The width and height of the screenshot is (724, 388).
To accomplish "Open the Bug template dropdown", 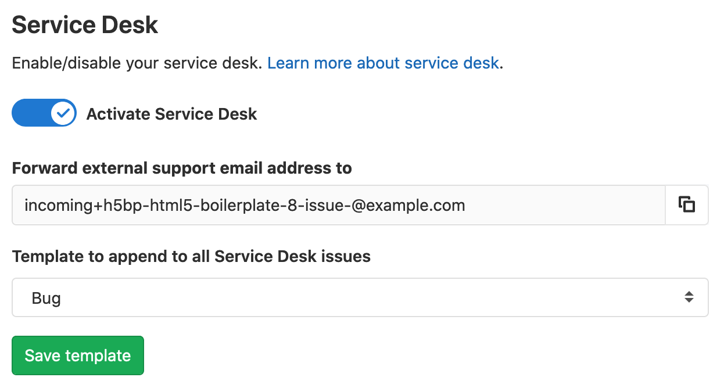I will point(360,297).
